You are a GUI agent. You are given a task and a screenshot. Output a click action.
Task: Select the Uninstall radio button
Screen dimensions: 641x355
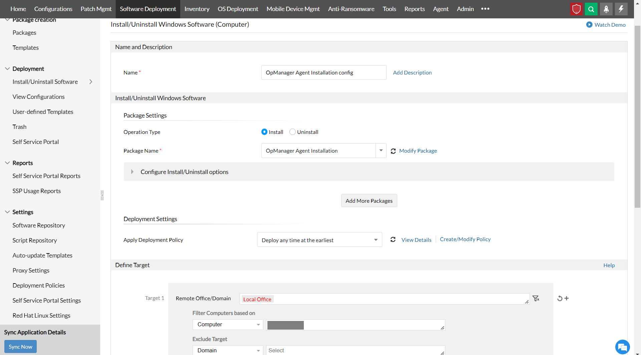[292, 132]
